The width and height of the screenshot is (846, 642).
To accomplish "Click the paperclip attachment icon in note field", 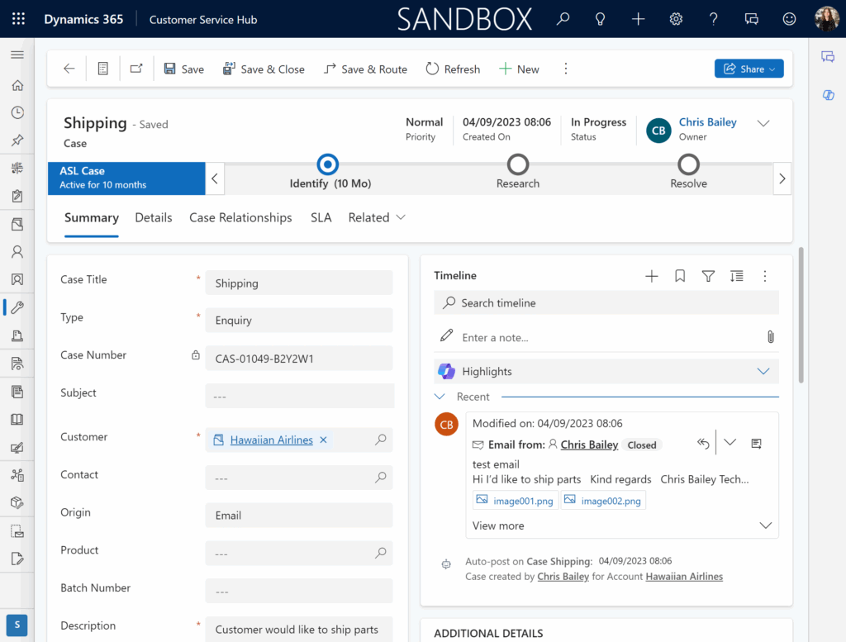I will point(770,337).
